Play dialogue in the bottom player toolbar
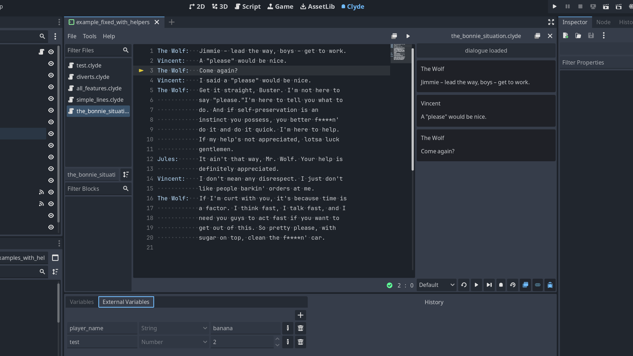The image size is (633, 356). pos(476,285)
